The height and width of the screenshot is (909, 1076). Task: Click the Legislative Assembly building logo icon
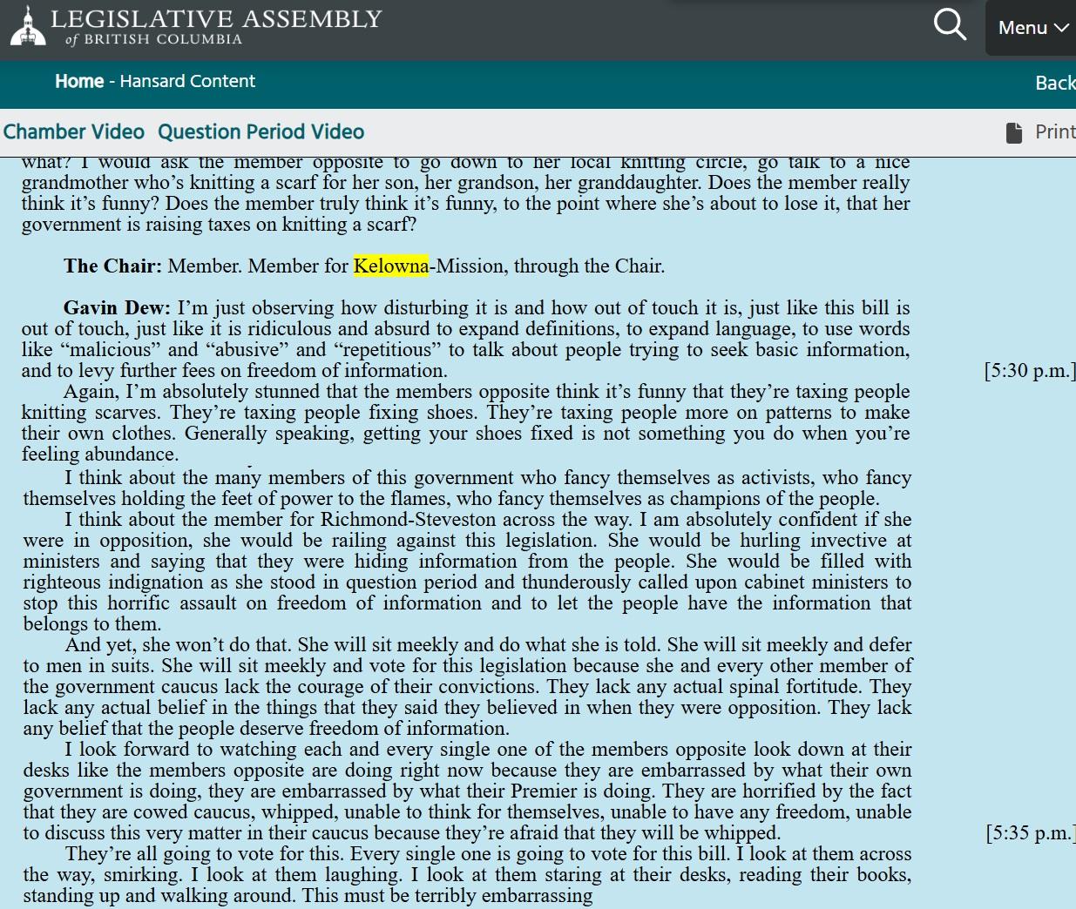pos(28,27)
